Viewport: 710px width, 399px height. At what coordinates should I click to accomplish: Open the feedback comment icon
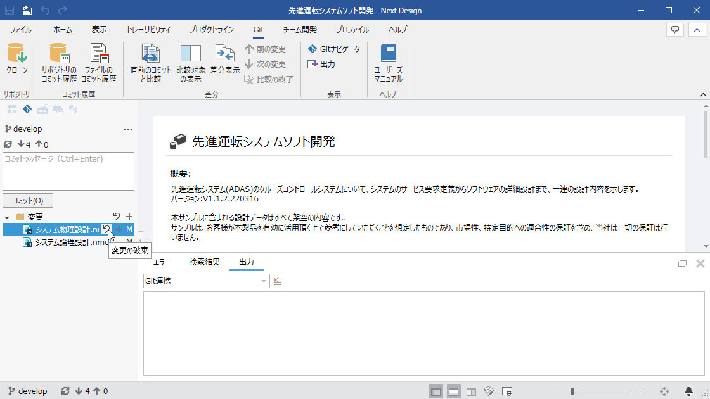[x=675, y=30]
